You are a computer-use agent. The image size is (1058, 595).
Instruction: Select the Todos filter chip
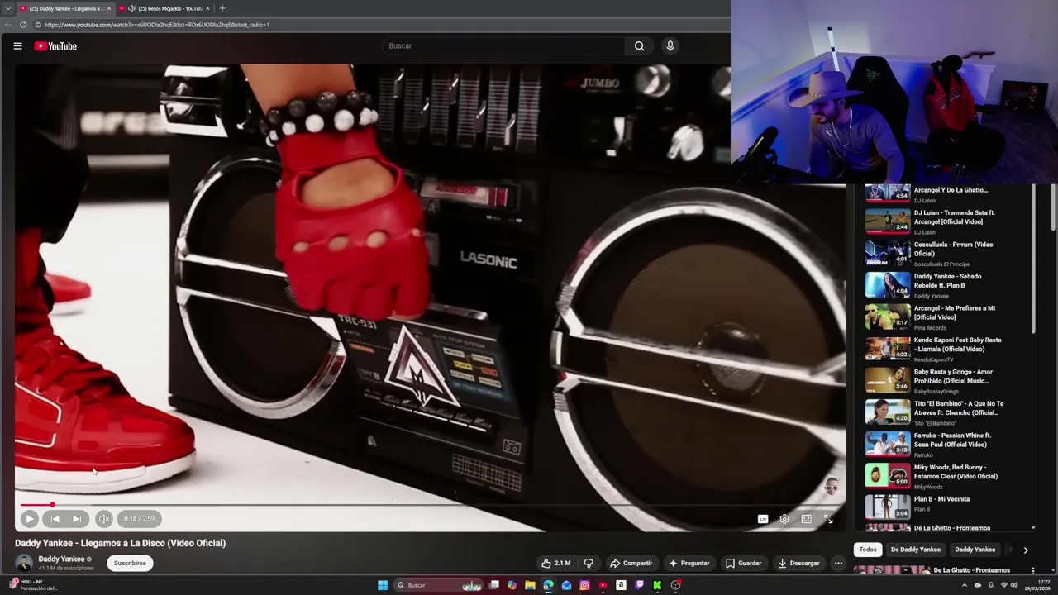coord(868,550)
